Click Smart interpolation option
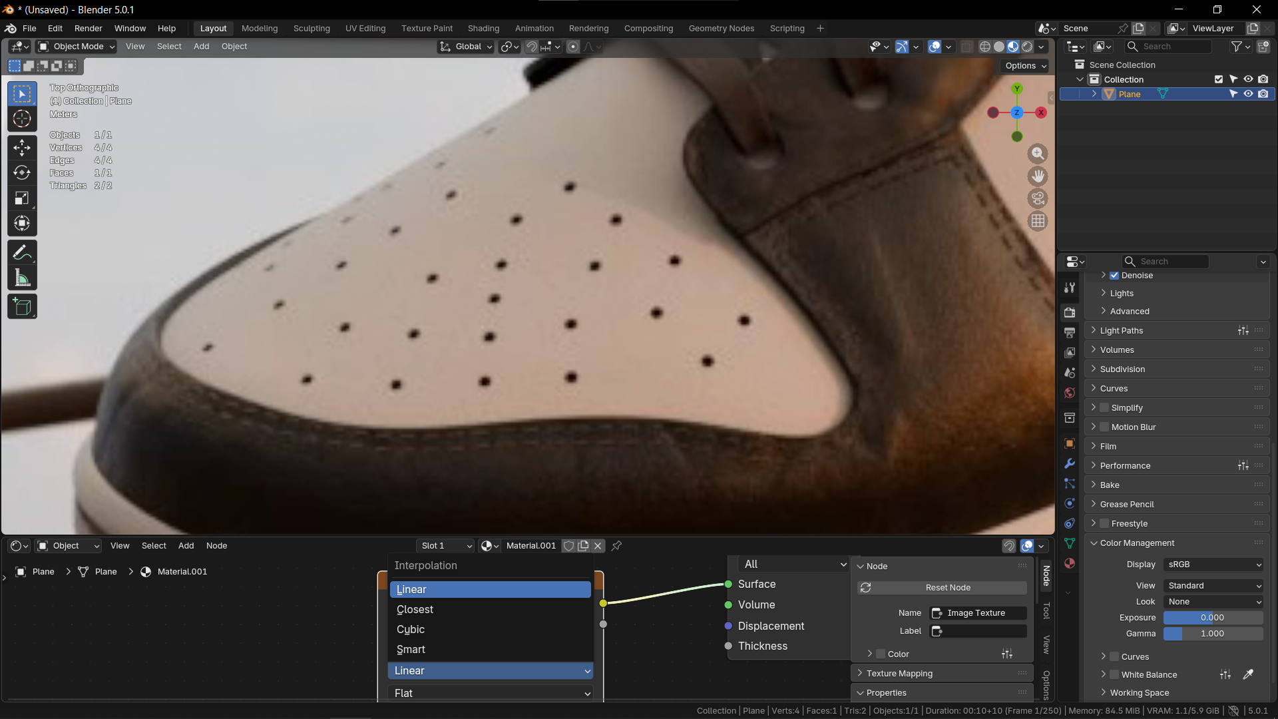Viewport: 1278px width, 719px height. (491, 650)
